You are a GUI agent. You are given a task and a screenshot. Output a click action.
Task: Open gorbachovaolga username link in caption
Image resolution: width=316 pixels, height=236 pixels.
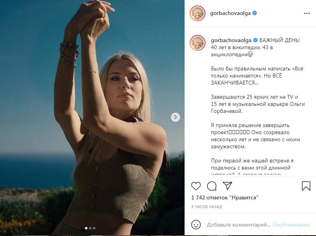tap(231, 41)
